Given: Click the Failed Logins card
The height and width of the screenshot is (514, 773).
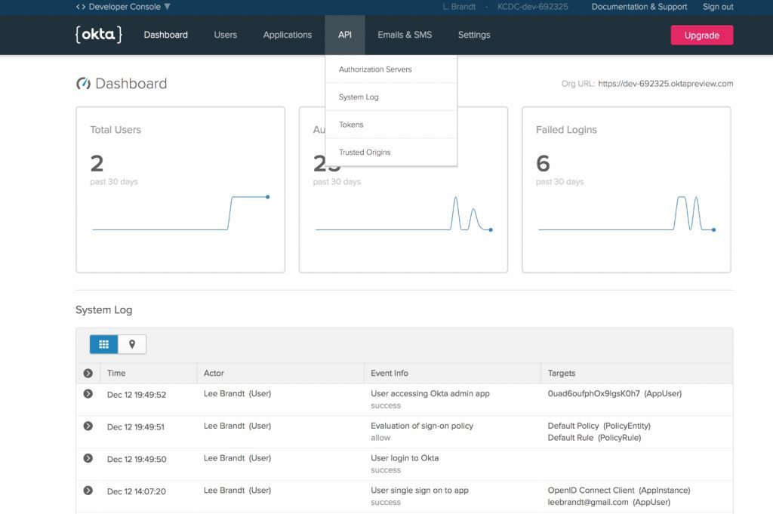Looking at the screenshot, I should click(626, 189).
